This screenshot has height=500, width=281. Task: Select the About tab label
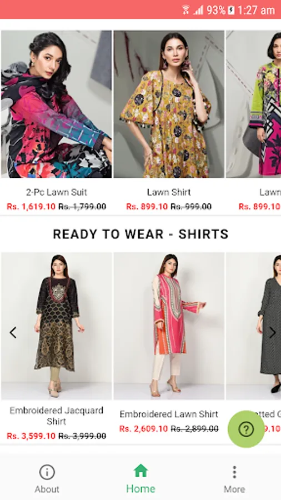47,489
